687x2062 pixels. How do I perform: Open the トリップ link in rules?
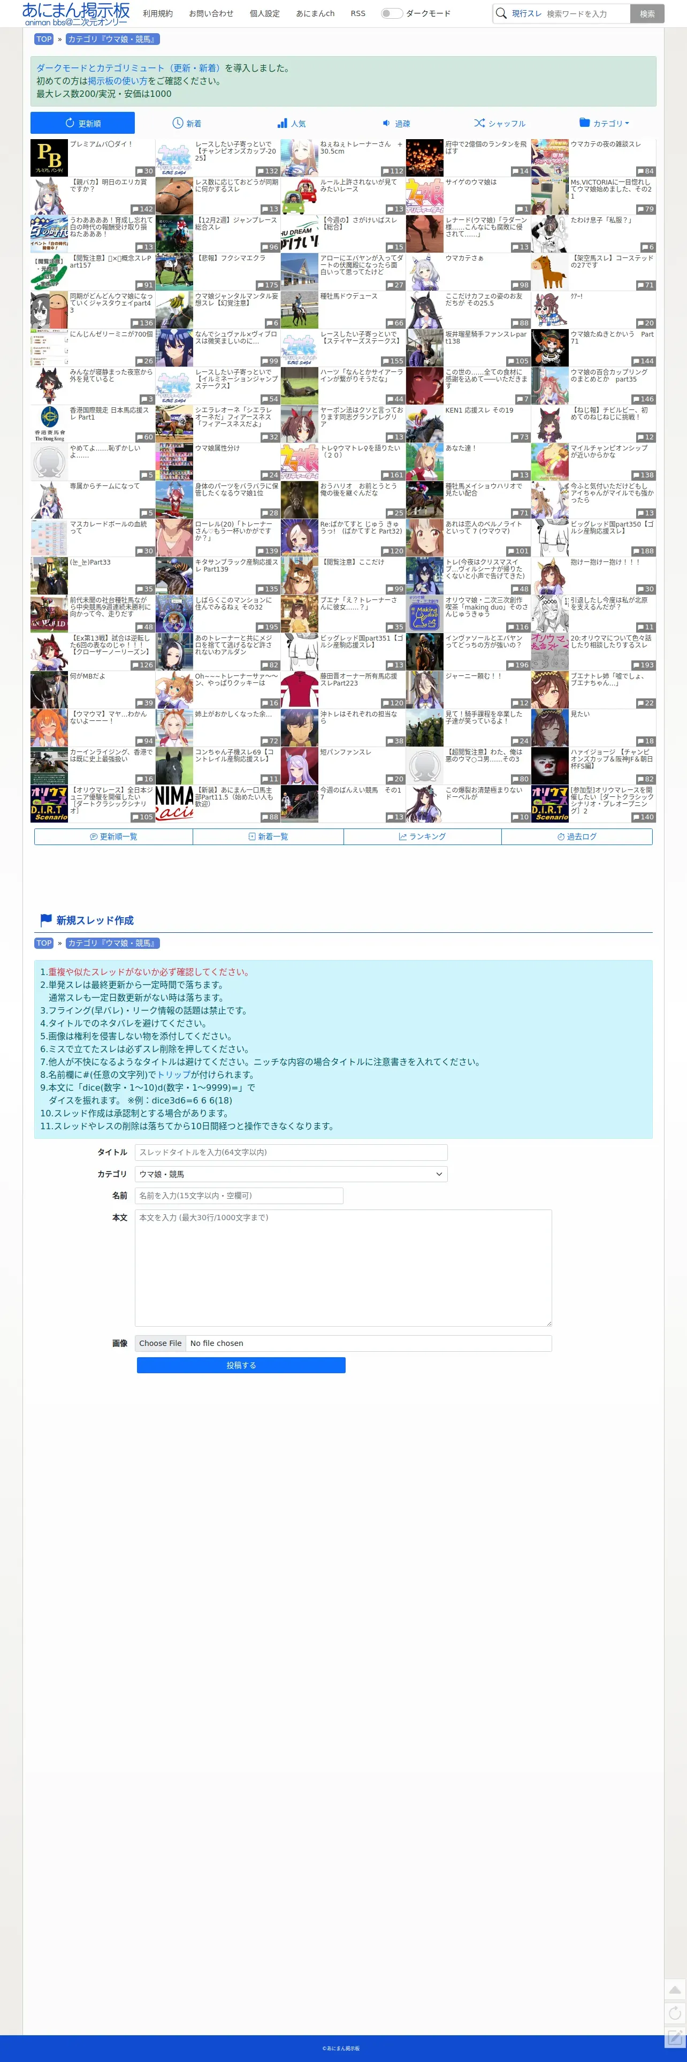coord(174,1075)
